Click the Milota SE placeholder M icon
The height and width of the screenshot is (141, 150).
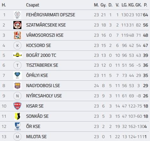17,137
